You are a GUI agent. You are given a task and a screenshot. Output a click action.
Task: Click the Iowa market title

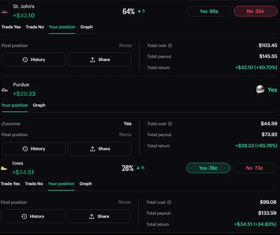[17, 163]
